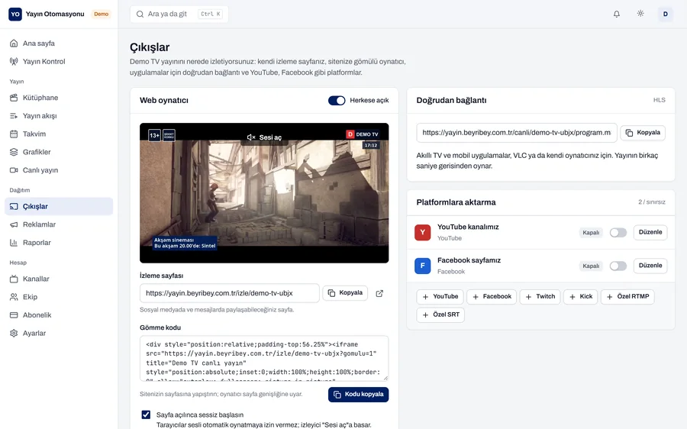
Task: Enable the YouTube kanalımız switch
Action: (x=618, y=233)
